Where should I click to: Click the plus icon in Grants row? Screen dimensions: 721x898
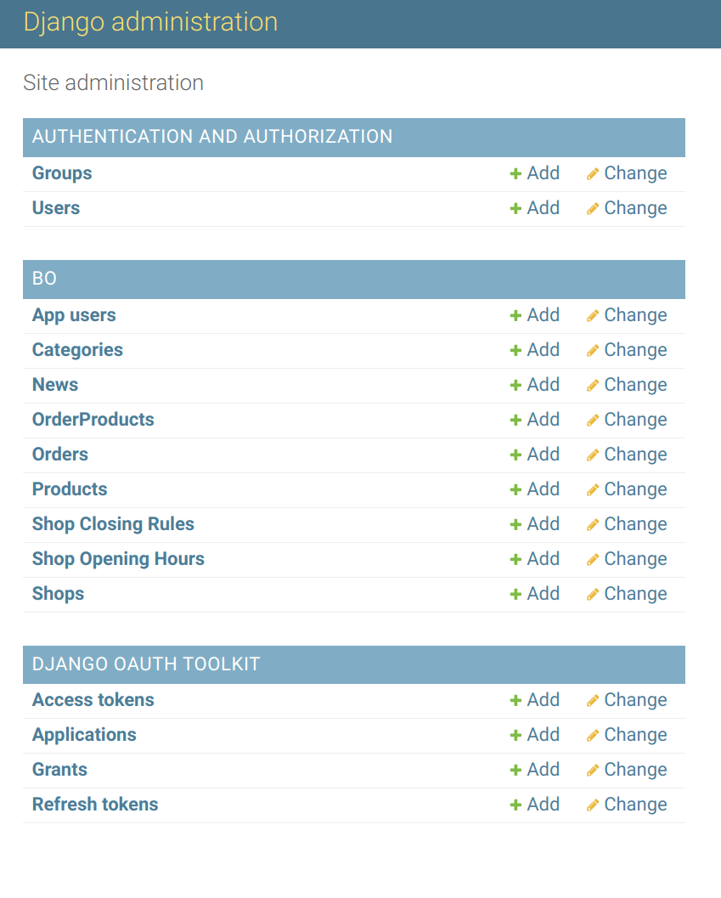(x=515, y=771)
